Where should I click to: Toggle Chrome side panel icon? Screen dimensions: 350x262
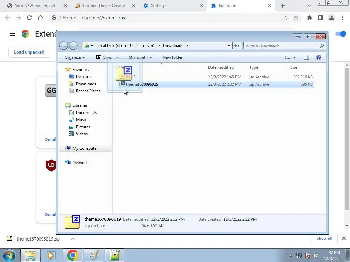[321, 18]
